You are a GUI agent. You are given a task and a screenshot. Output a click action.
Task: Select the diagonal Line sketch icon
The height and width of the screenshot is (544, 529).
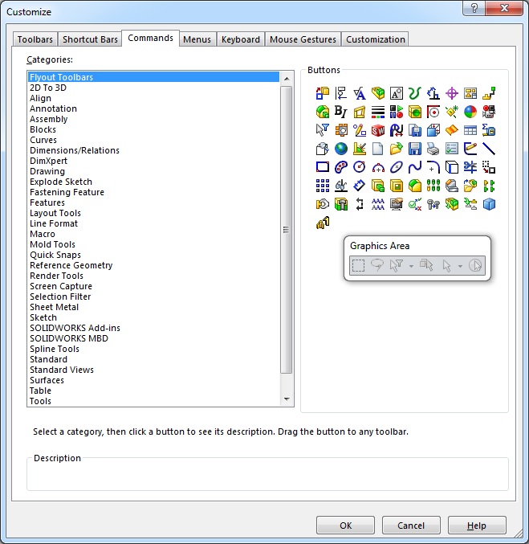coord(489,149)
